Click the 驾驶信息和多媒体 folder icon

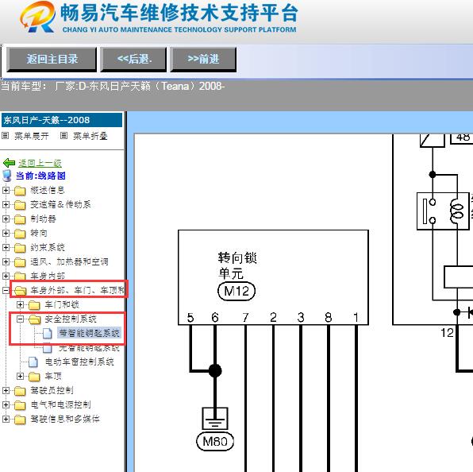[20, 420]
